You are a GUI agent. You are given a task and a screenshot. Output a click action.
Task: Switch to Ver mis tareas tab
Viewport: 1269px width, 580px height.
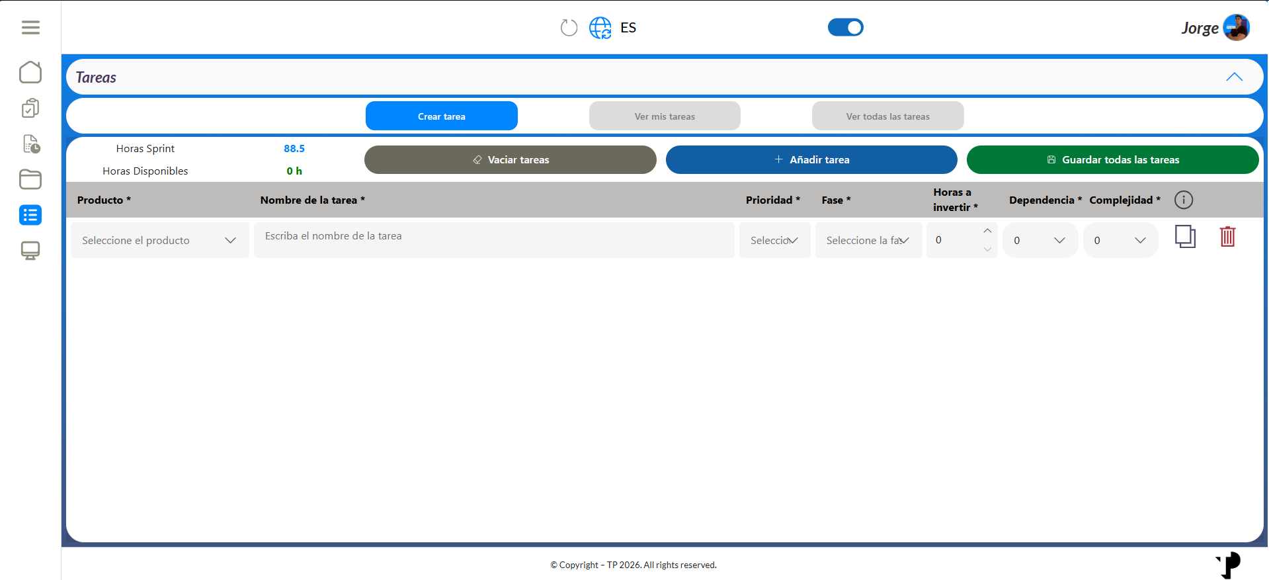tap(665, 116)
